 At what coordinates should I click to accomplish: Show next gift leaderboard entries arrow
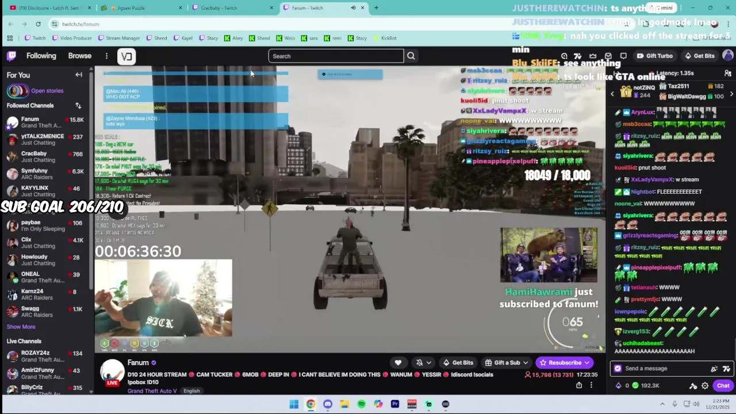[x=731, y=94]
